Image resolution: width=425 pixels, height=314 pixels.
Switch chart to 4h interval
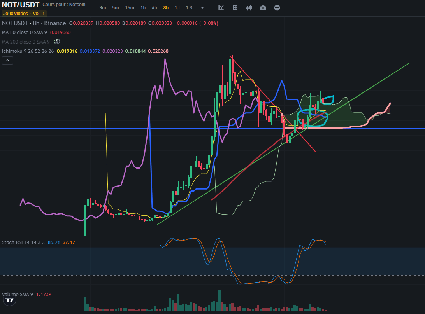(x=155, y=8)
